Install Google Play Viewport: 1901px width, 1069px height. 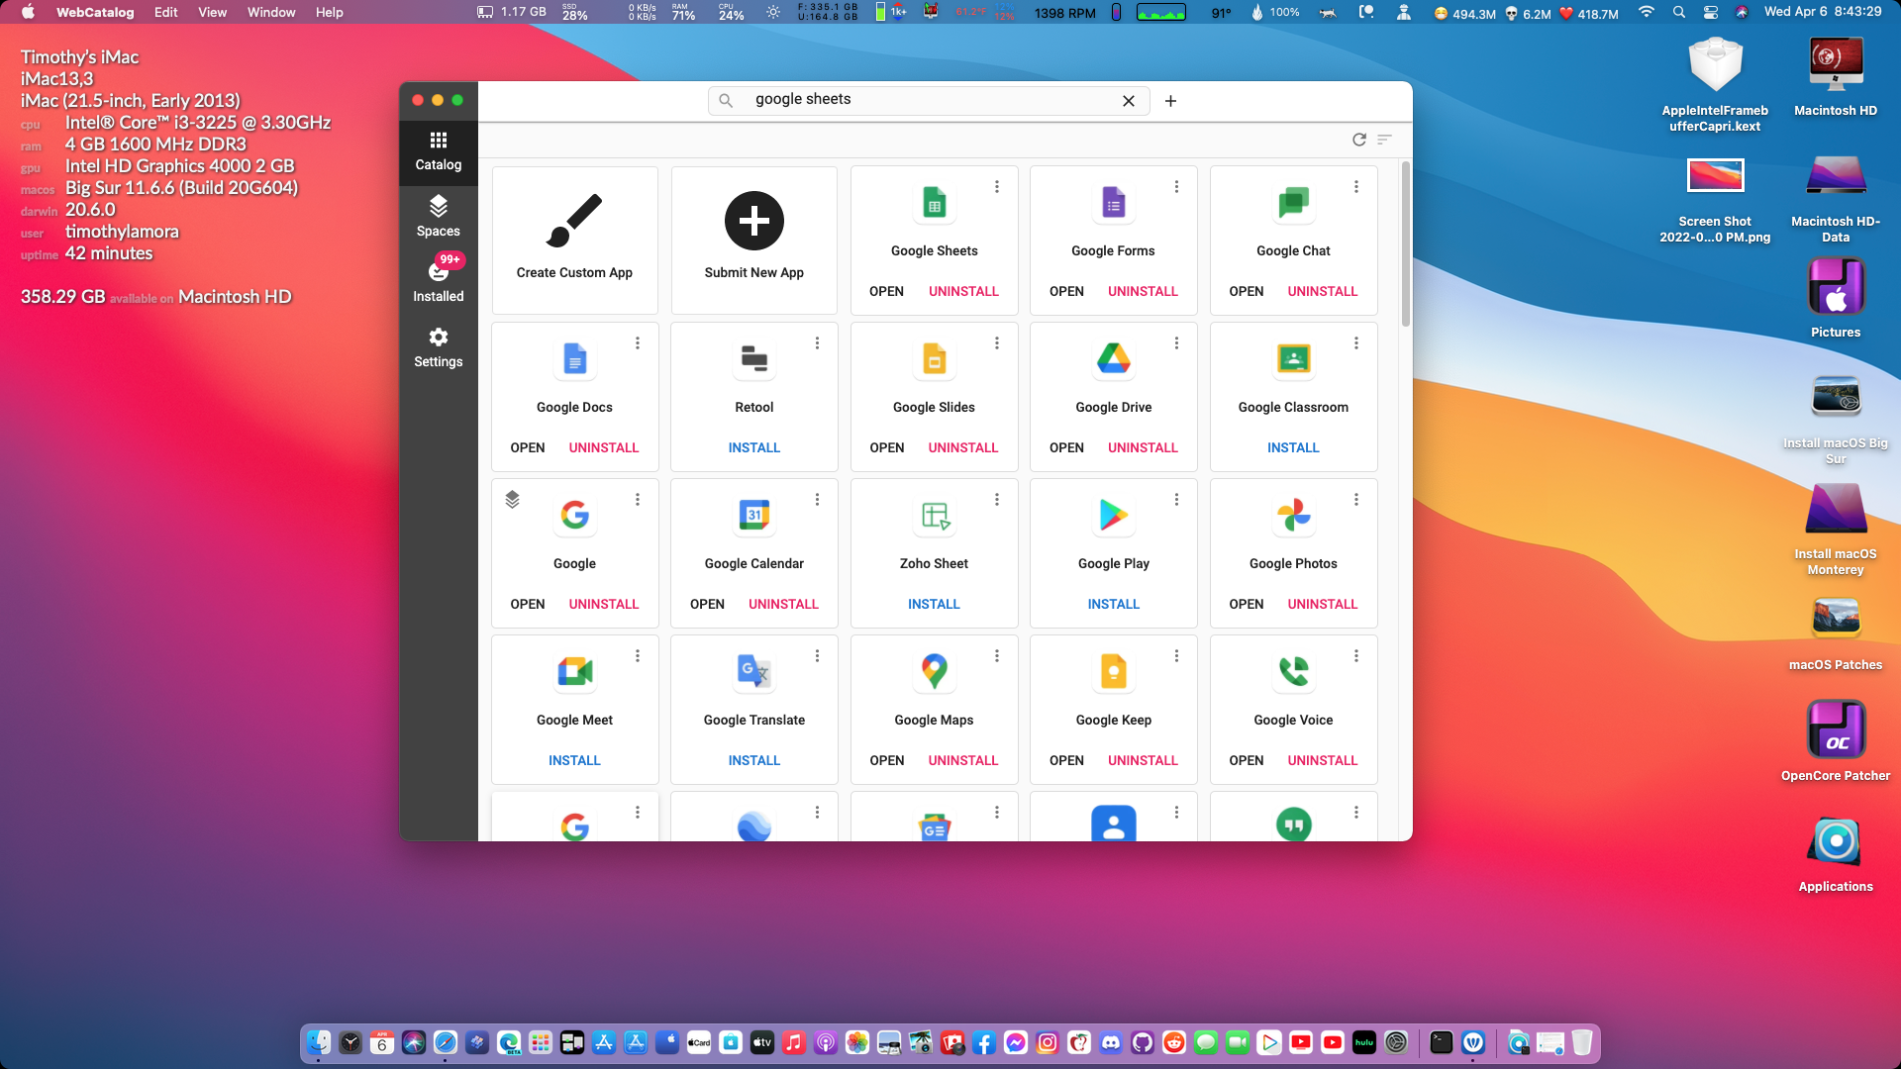pos(1114,604)
